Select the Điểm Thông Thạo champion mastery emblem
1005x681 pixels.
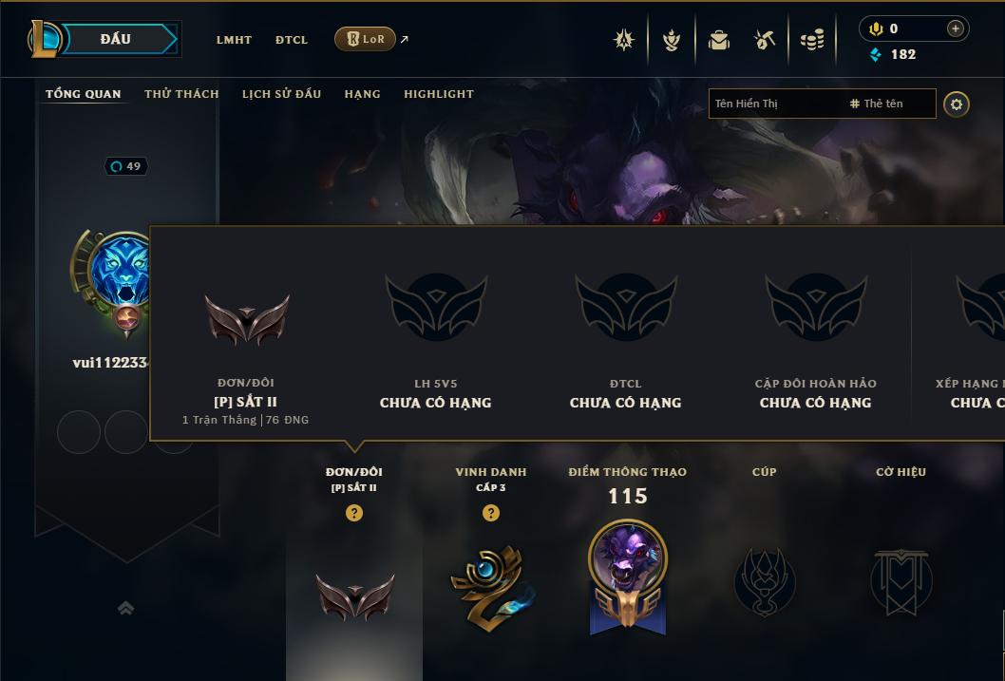pyautogui.click(x=628, y=577)
